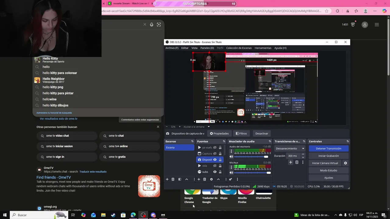Move source up with Fuentes arrow
Image resolution: width=390 pixels, height=219 pixels.
coord(218,179)
